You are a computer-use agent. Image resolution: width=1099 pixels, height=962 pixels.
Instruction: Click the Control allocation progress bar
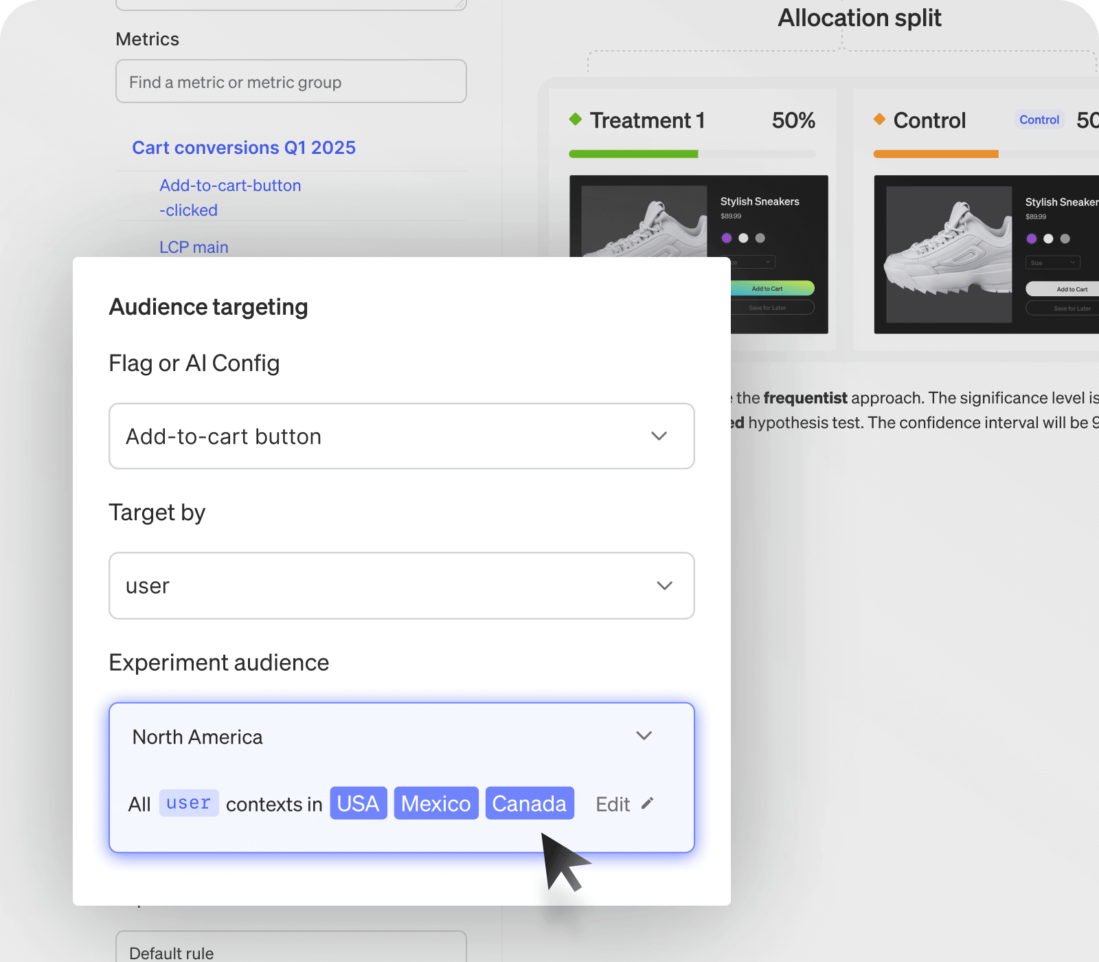tap(986, 154)
